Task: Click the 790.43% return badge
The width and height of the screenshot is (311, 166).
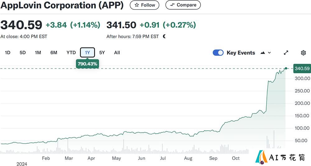Action: [87, 64]
